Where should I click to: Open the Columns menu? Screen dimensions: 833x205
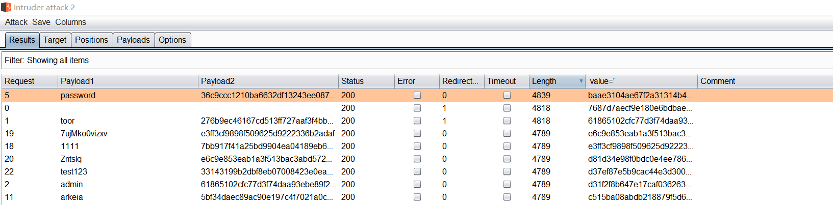click(x=71, y=22)
